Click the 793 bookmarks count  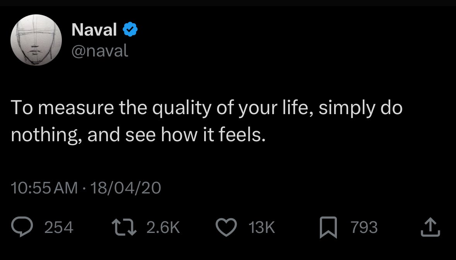(365, 227)
